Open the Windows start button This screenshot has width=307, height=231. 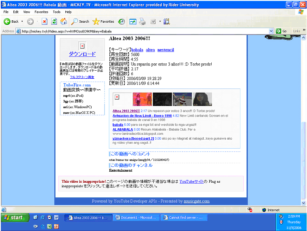pyautogui.click(x=15, y=218)
